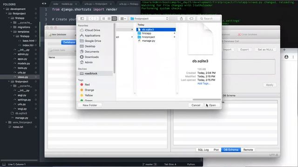
Task: Click Create Table in DB Browser
Action: click(x=57, y=50)
